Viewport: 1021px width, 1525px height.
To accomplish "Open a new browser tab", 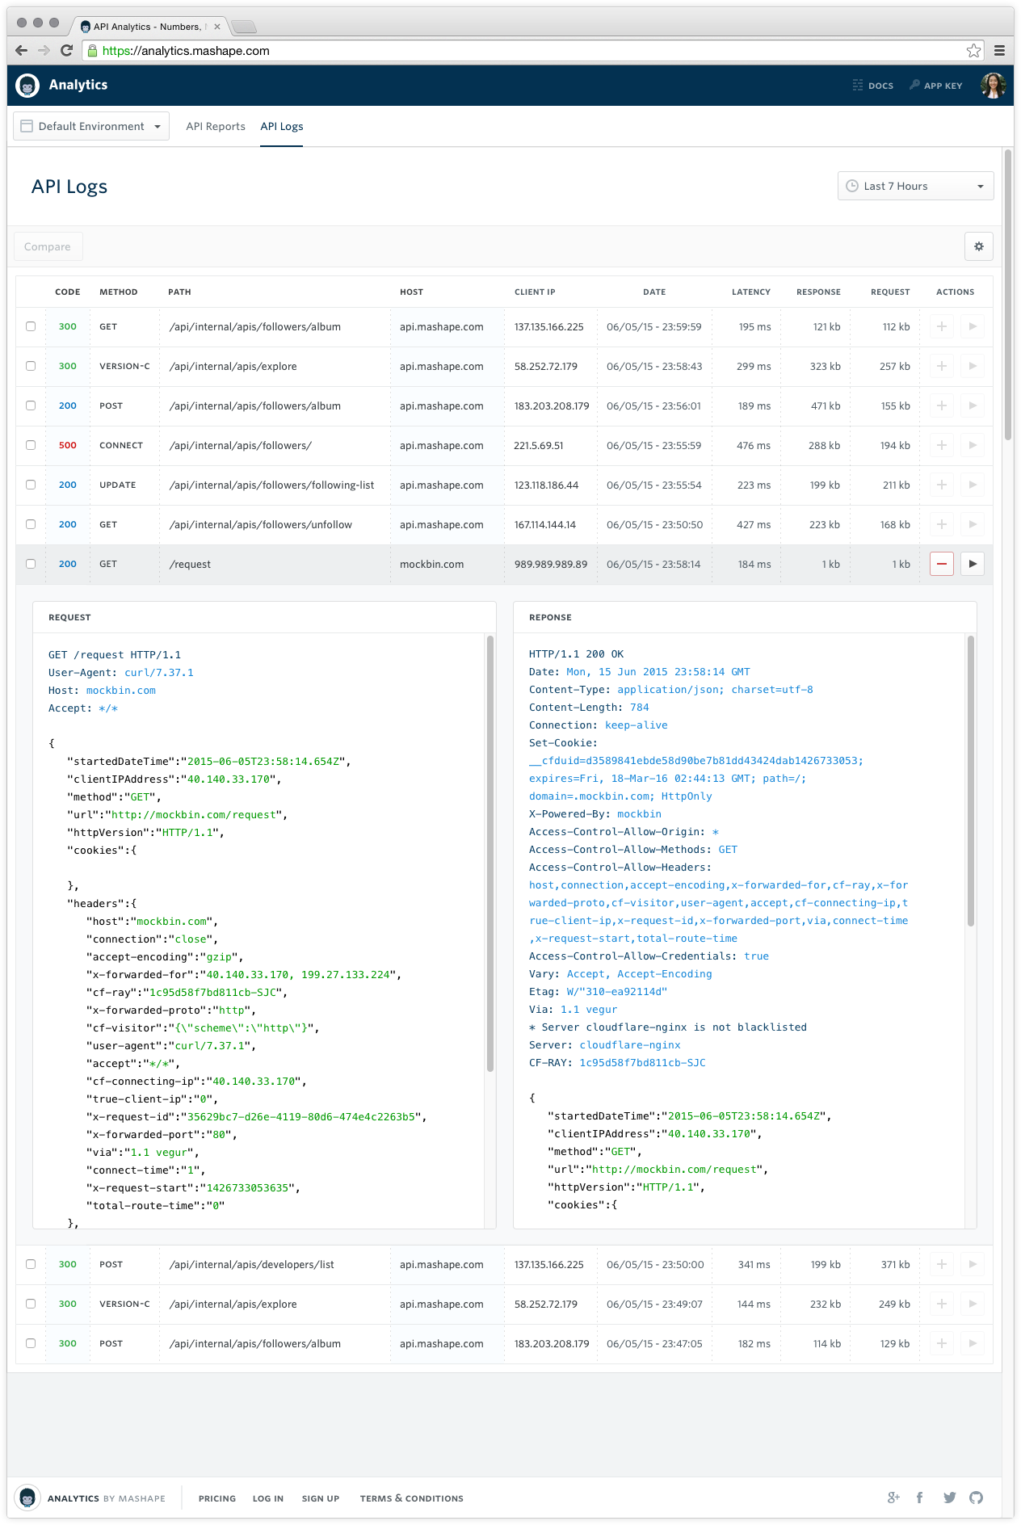I will (x=244, y=27).
